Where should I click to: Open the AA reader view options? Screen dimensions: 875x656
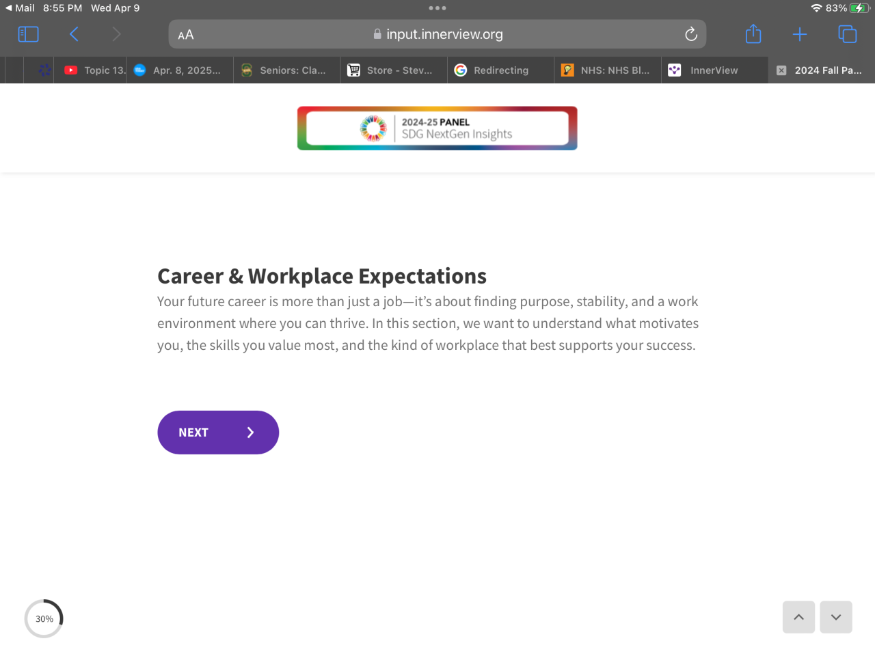(x=186, y=35)
